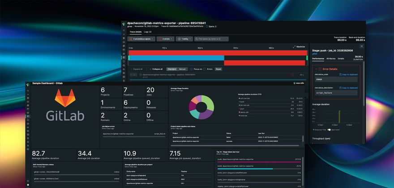The height and width of the screenshot is (188, 394).
Task: Switch to the Logs tab
Action: pyautogui.click(x=147, y=32)
